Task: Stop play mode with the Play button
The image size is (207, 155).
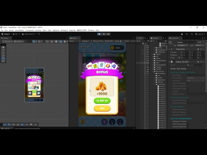Action: (99, 34)
